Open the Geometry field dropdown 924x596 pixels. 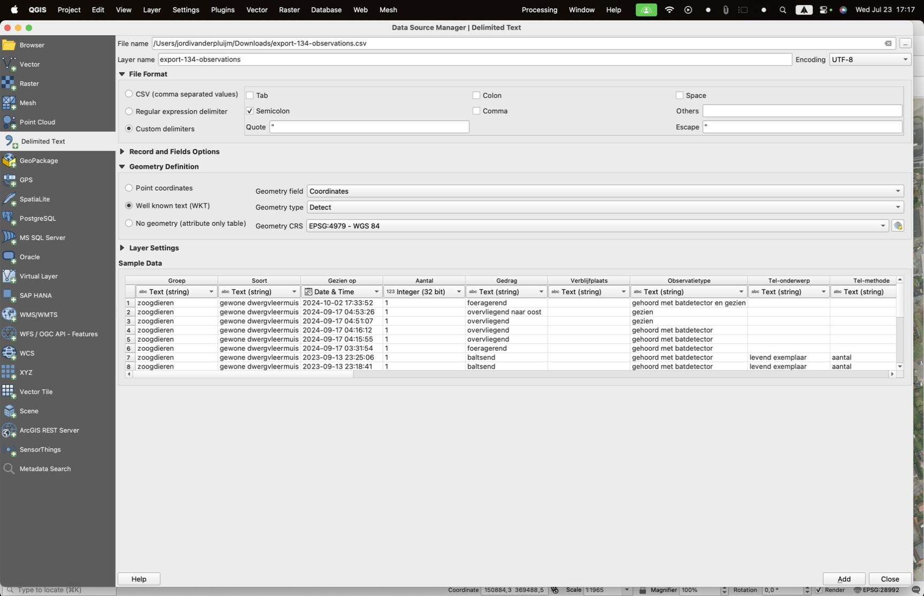605,191
